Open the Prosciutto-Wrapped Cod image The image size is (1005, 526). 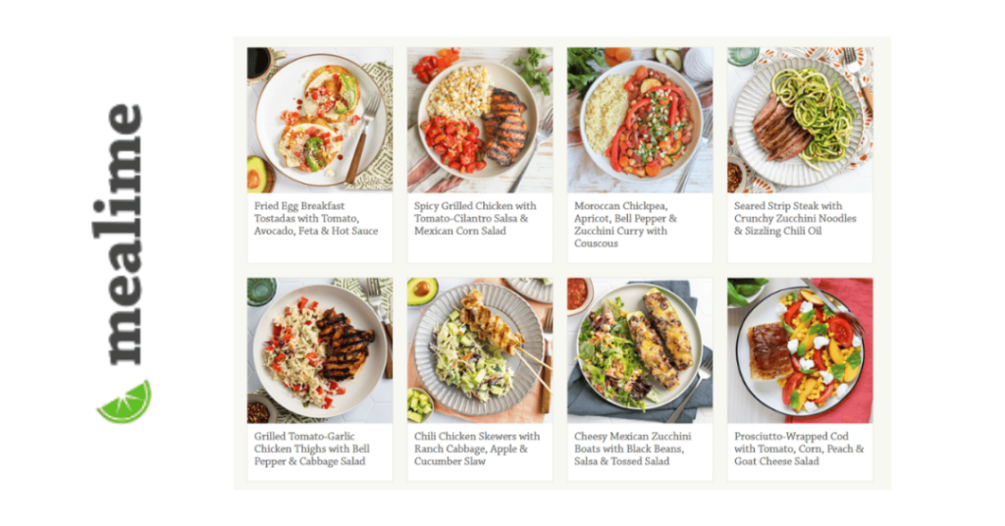[800, 350]
